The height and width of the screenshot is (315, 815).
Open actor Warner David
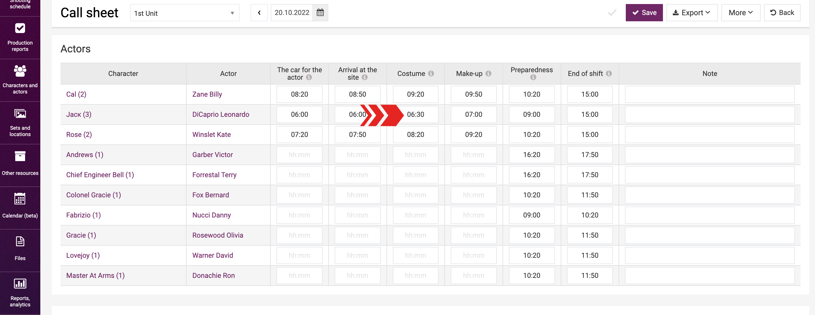pyautogui.click(x=213, y=256)
